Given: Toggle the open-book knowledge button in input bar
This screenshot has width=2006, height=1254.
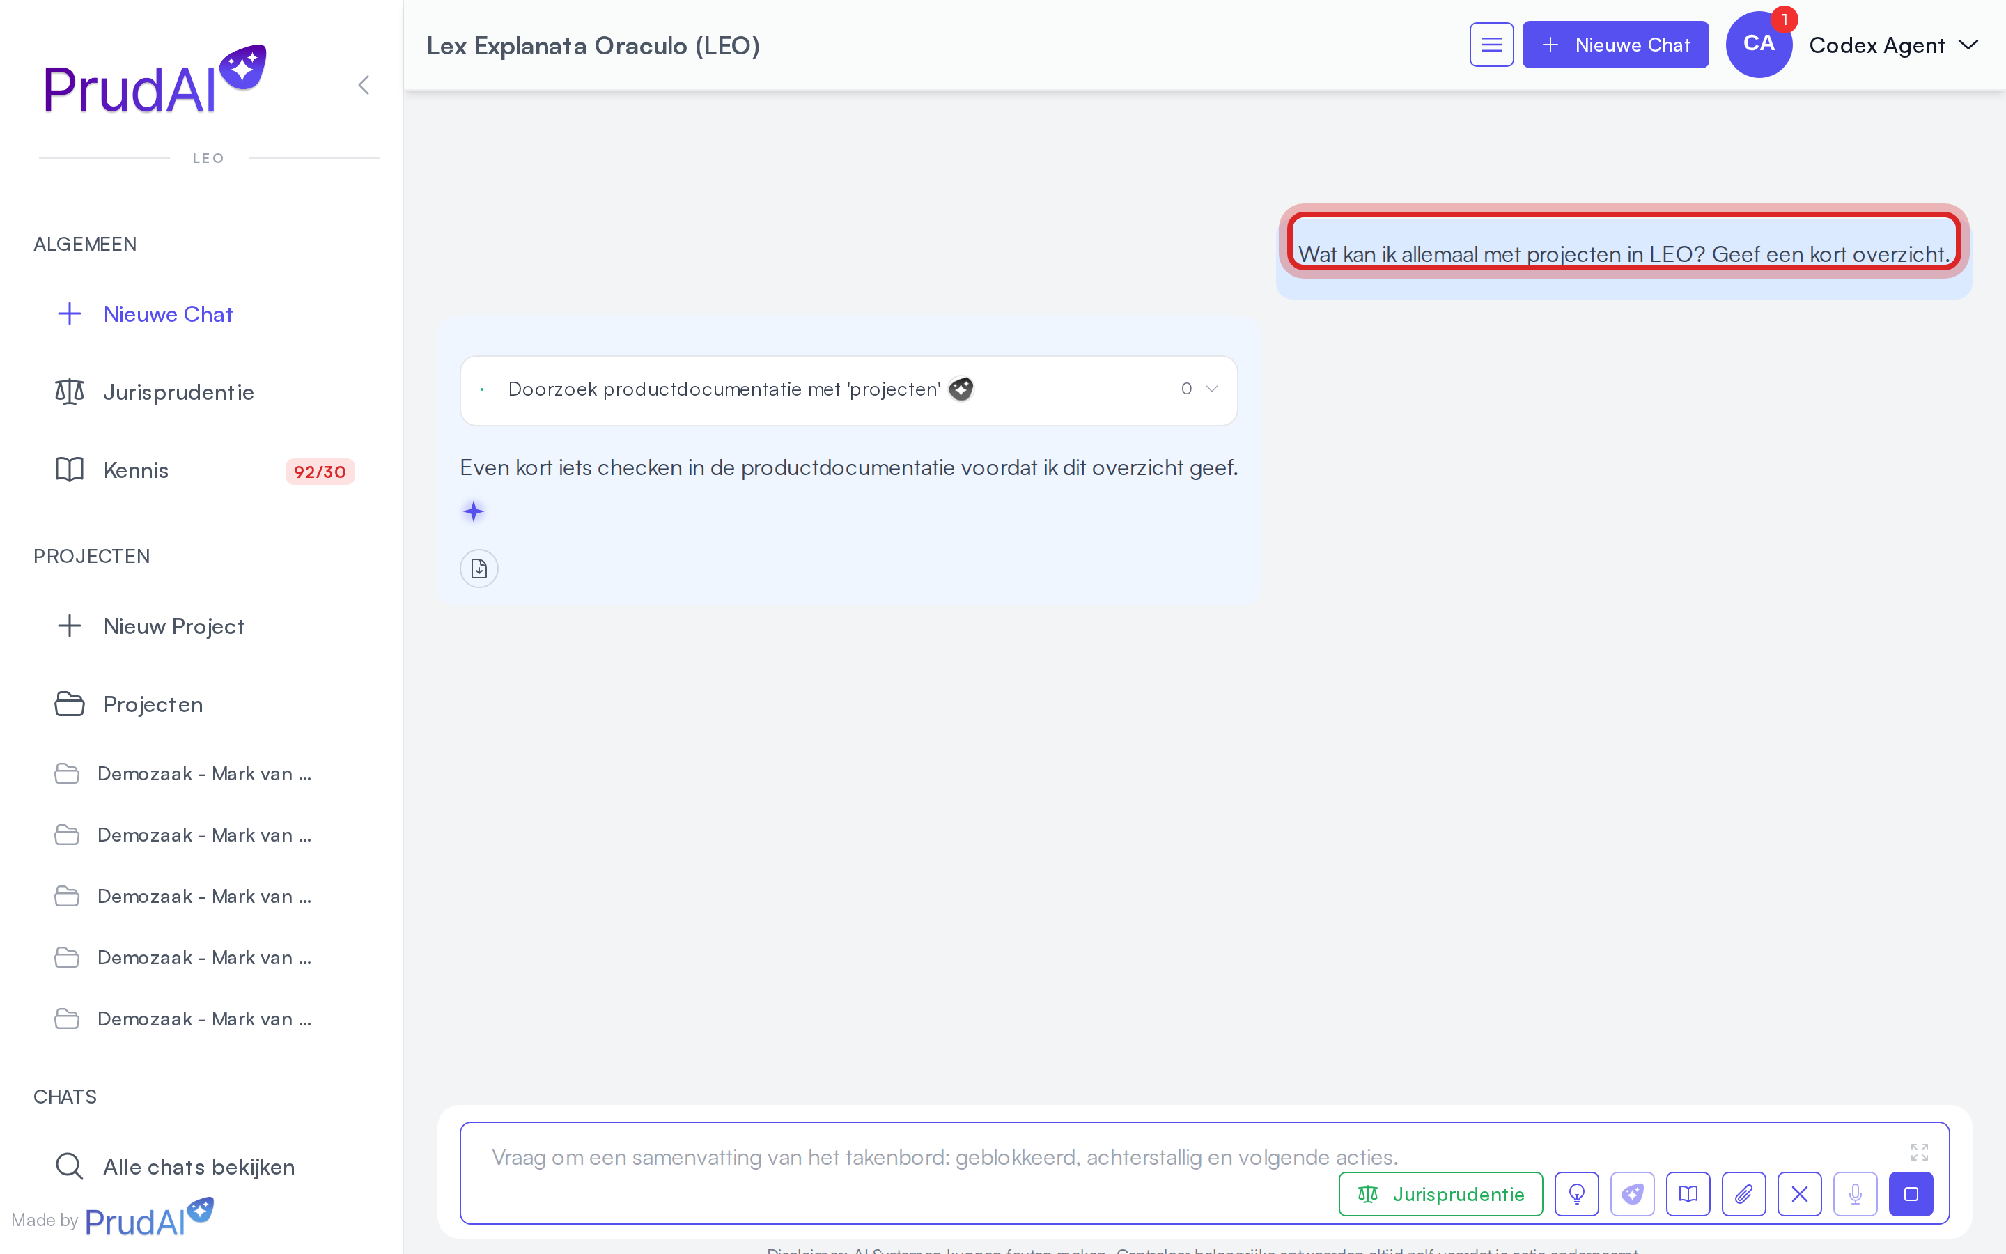Looking at the screenshot, I should 1688,1194.
